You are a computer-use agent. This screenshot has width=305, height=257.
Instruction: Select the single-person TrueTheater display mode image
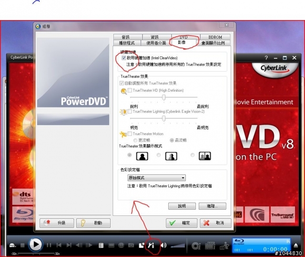click(142, 156)
